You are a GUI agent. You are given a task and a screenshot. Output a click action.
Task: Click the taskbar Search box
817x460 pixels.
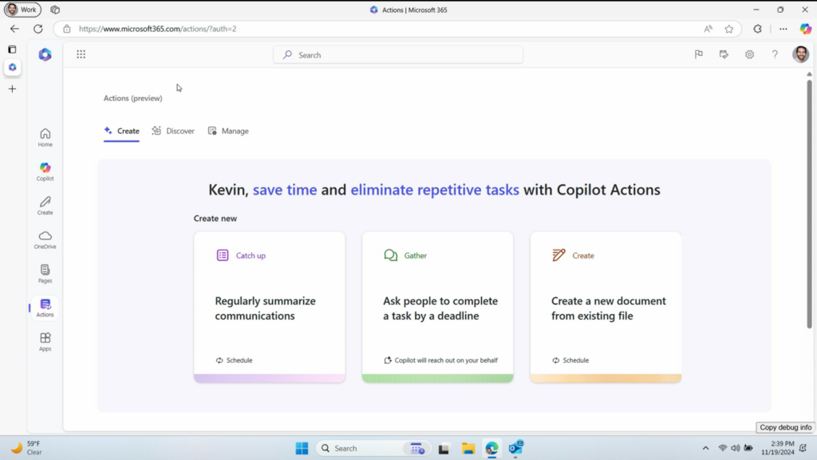(373, 448)
